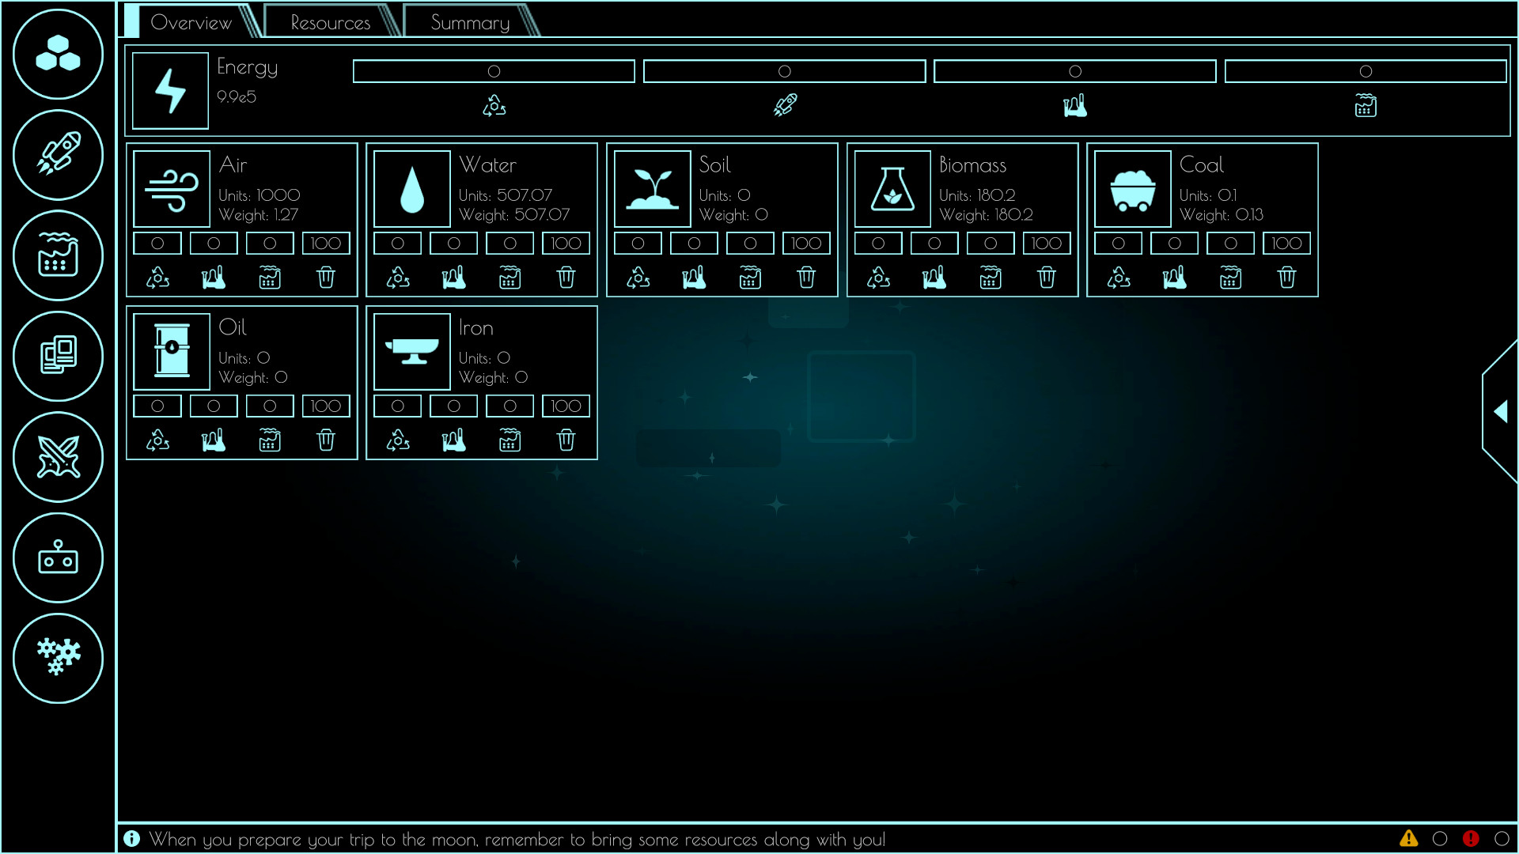1519x854 pixels.
Task: Click the flask lab icon on the Water card
Action: [453, 278]
